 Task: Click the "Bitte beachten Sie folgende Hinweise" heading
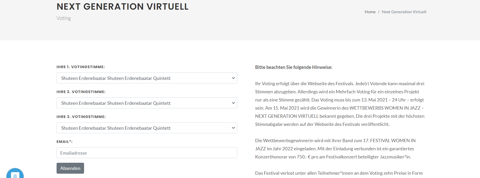[294, 67]
